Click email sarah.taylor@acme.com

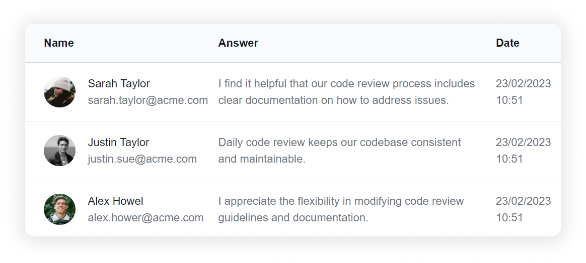coord(148,100)
